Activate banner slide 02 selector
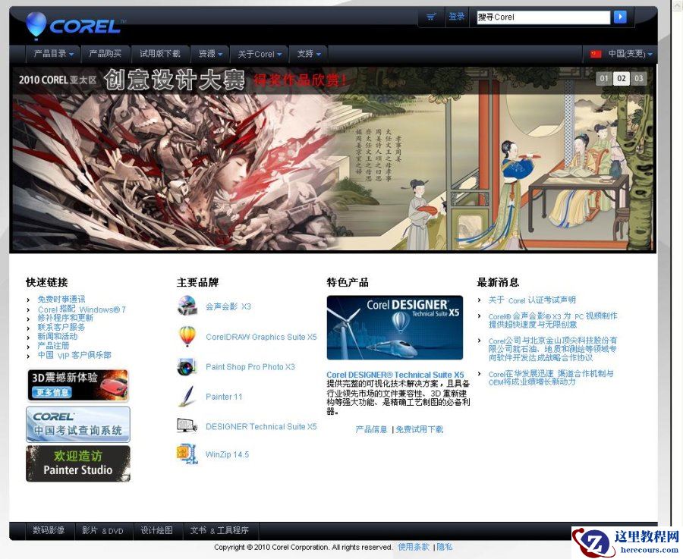Image resolution: width=683 pixels, height=559 pixels. 621,78
